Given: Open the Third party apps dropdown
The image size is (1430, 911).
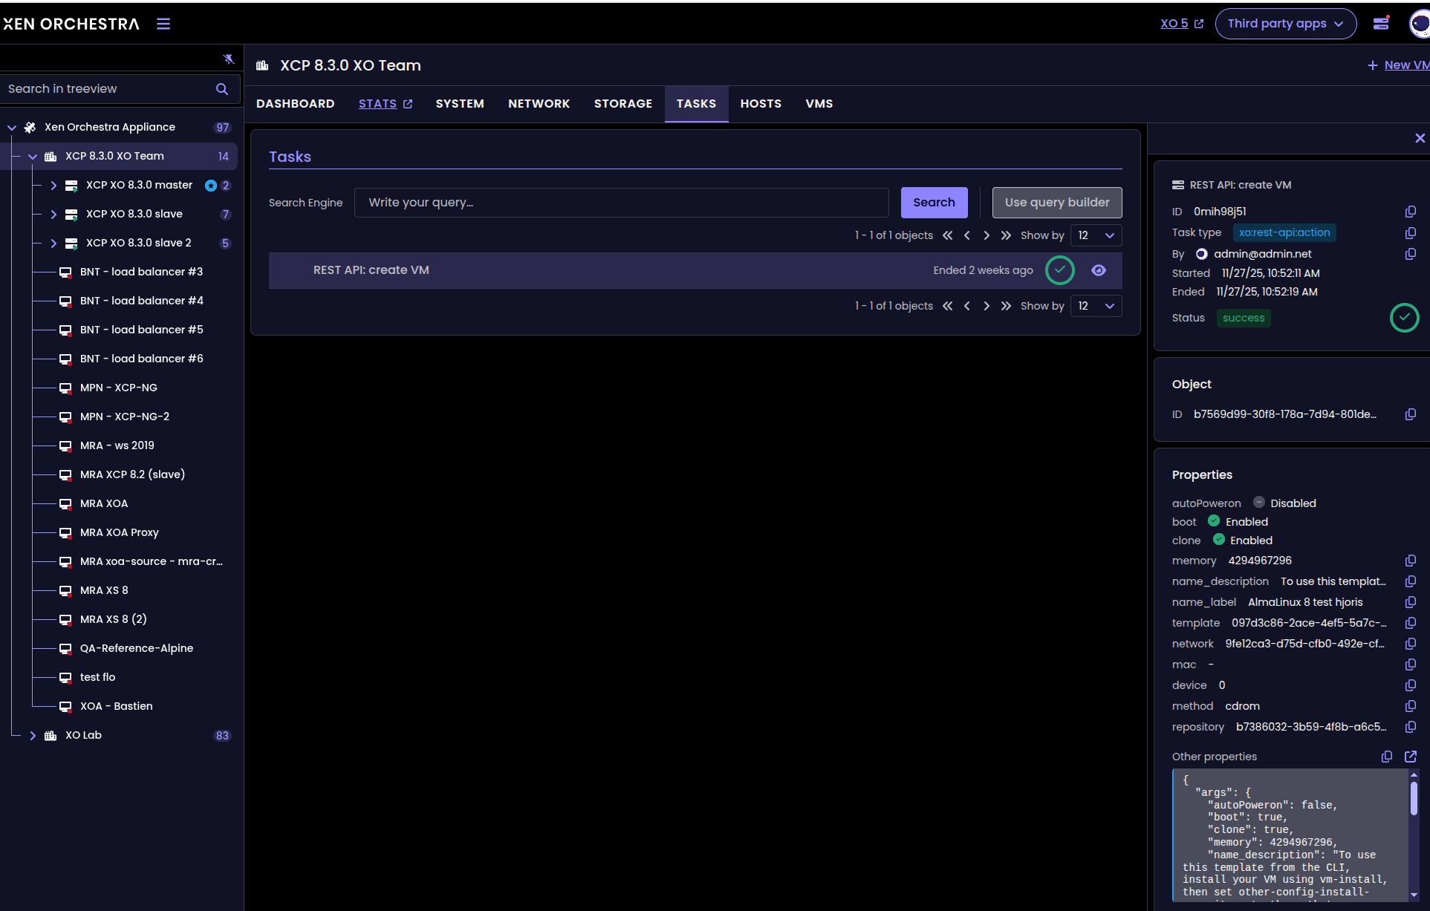Looking at the screenshot, I should 1285,24.
